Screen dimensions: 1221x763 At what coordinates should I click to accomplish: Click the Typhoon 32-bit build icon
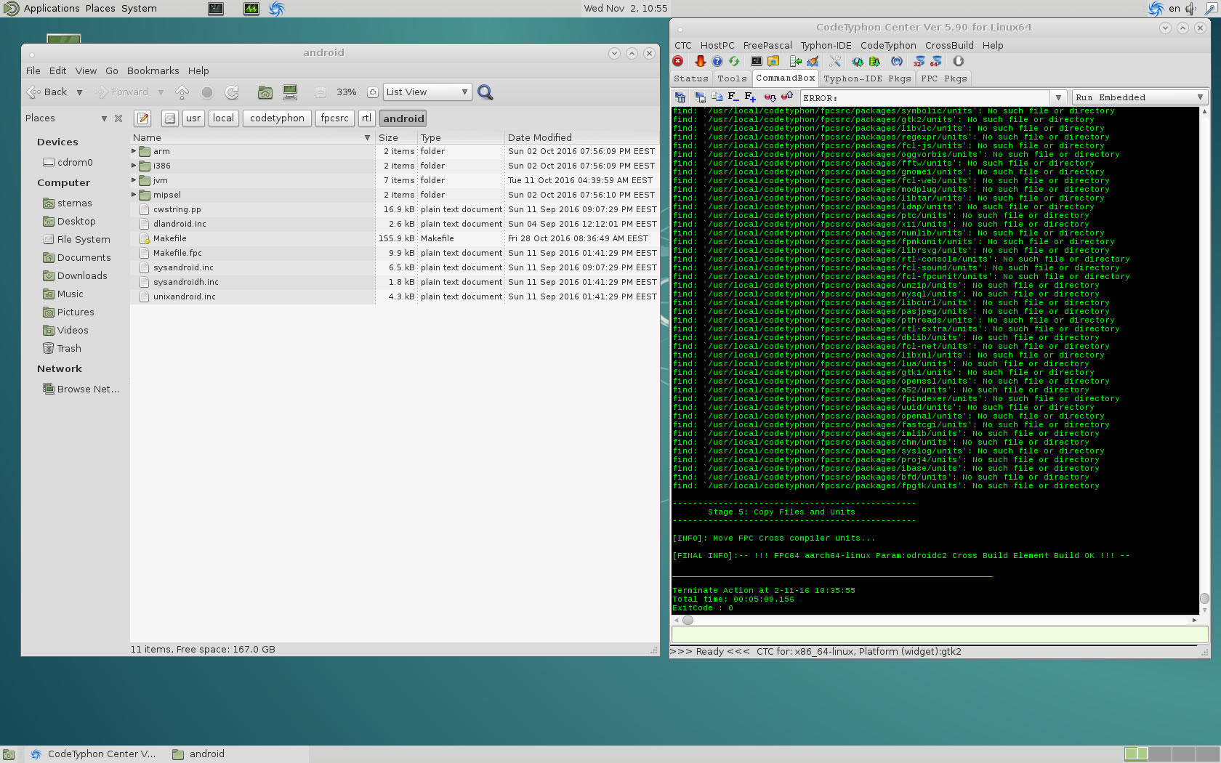click(919, 61)
